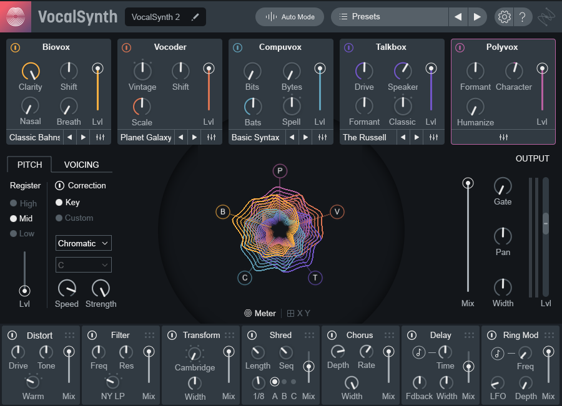Click the VocalSynth 2 instance name field

(165, 17)
